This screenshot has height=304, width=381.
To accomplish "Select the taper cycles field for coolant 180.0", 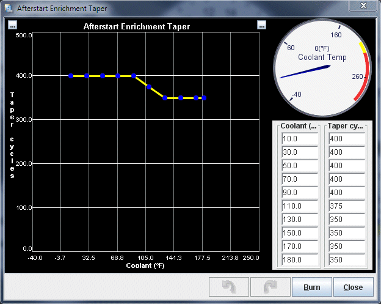I will pos(347,260).
